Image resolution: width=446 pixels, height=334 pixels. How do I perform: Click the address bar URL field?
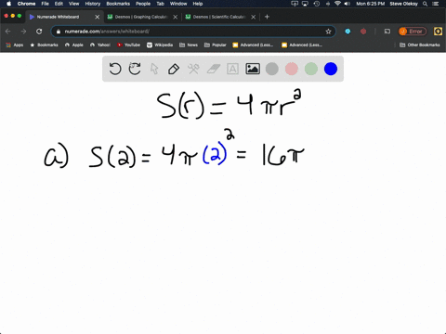193,32
